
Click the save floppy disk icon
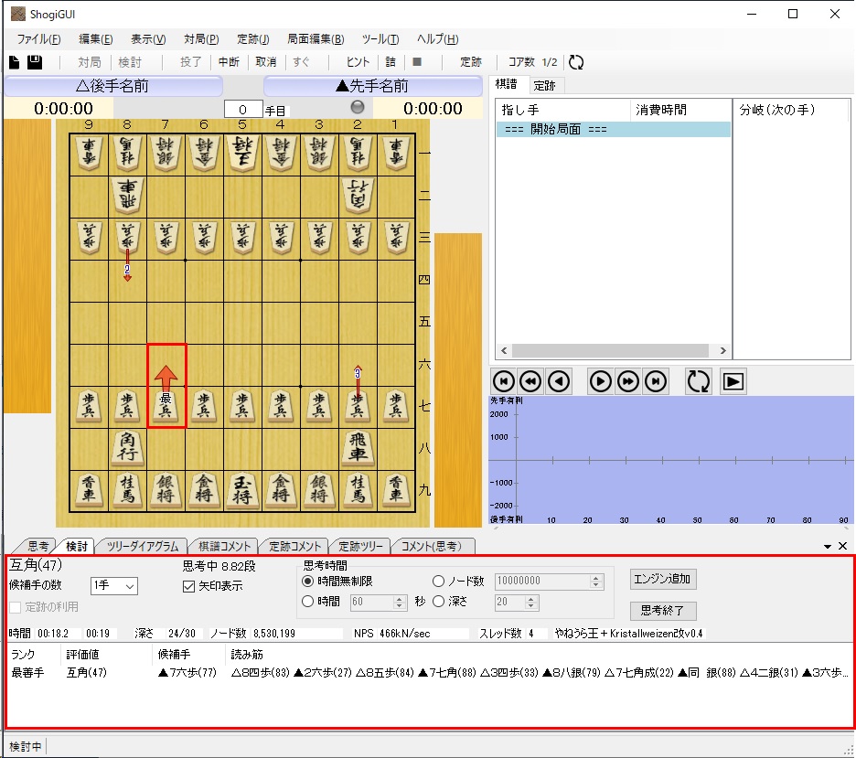coord(35,62)
